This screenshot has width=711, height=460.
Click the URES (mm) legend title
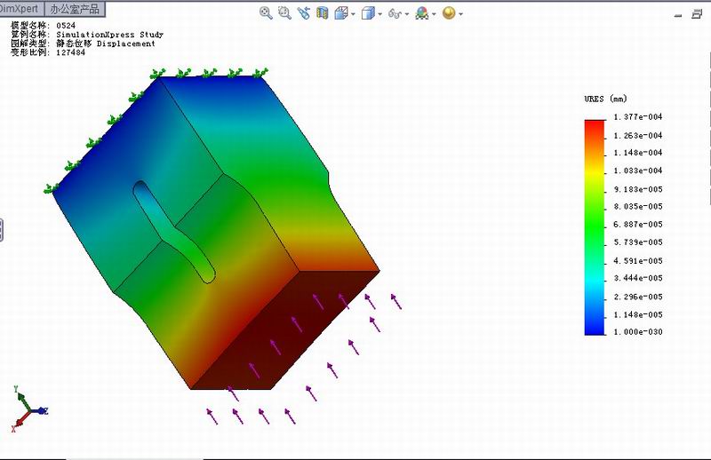click(605, 99)
